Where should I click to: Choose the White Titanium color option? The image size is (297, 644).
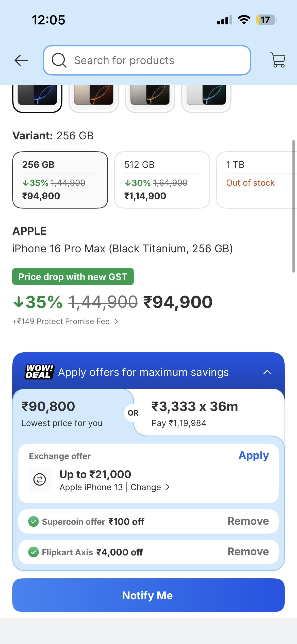206,98
